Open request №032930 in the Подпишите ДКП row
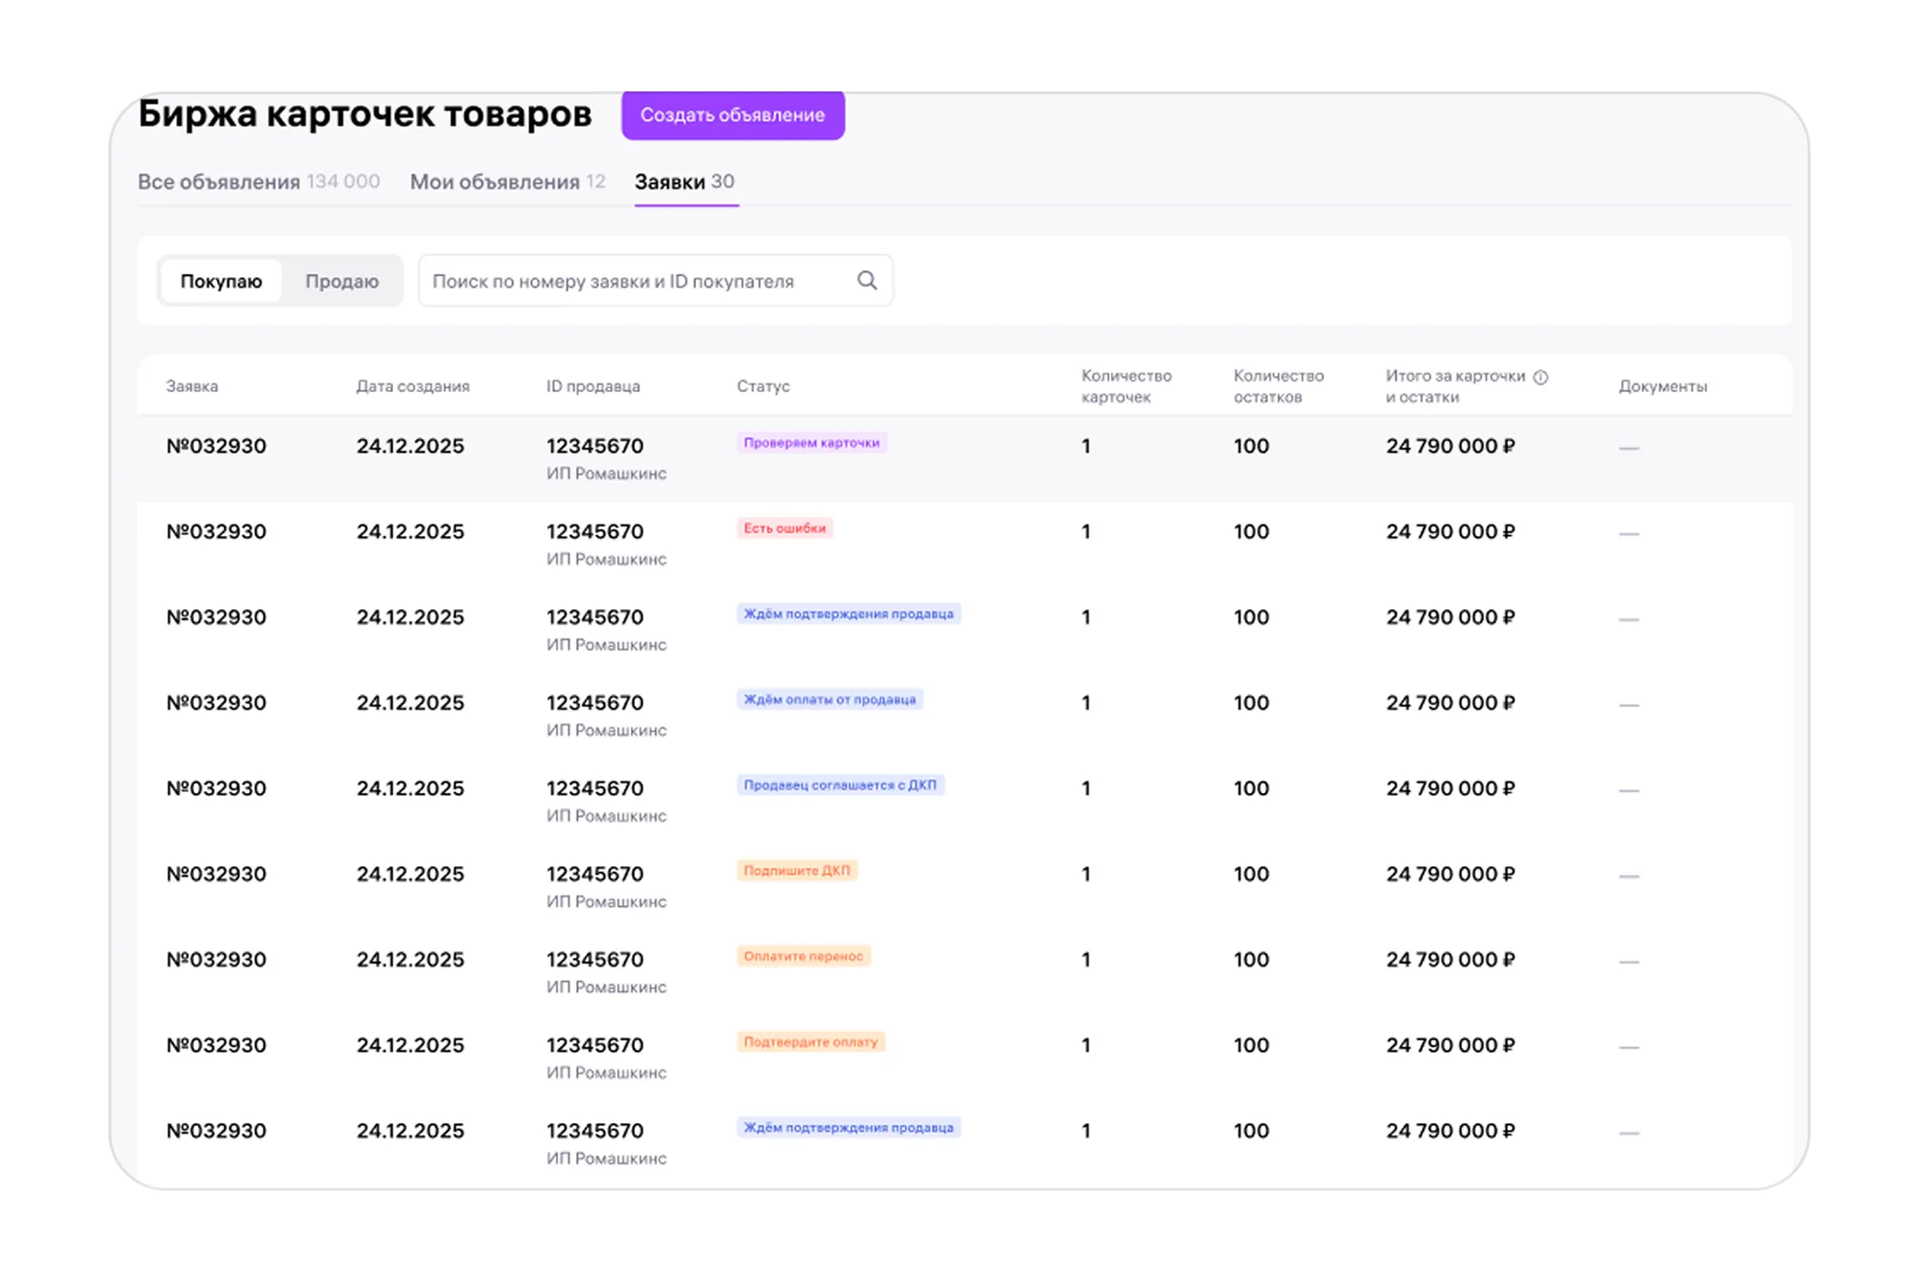Image resolution: width=1919 pixels, height=1285 pixels. [216, 875]
